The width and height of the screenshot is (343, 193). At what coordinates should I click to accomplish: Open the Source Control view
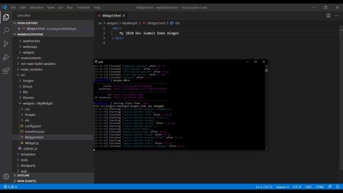(6, 44)
